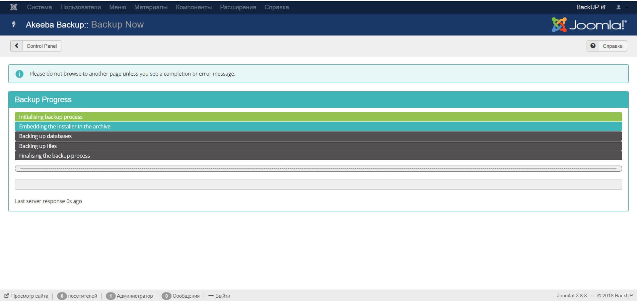This screenshot has width=637, height=301.
Task: Click the backup progress bar
Action: [318, 169]
